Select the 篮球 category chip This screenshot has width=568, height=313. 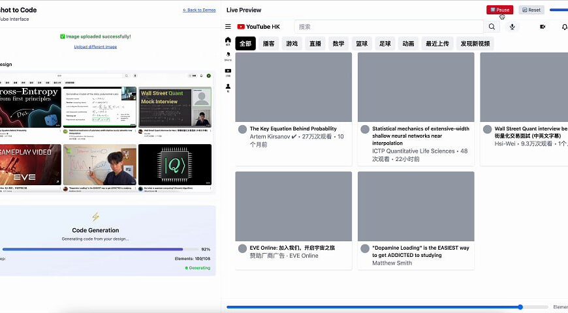tap(362, 44)
